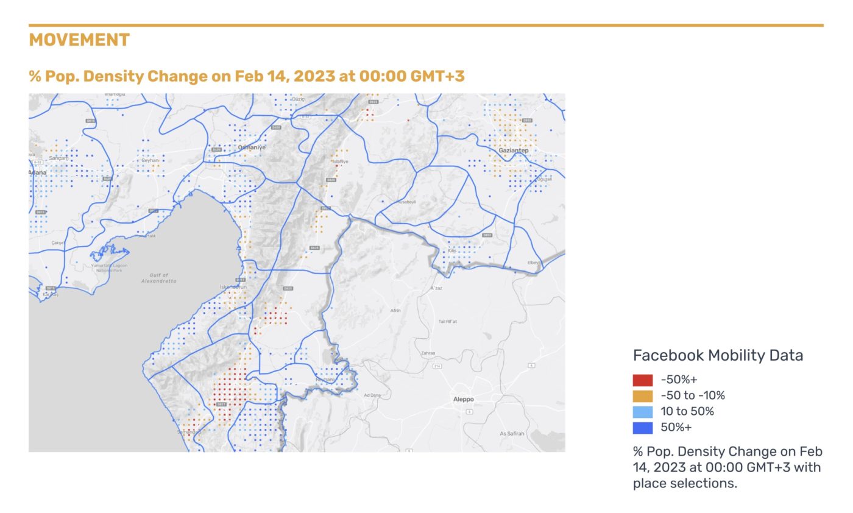Click the '10 to 50%' legend label text

point(687,412)
